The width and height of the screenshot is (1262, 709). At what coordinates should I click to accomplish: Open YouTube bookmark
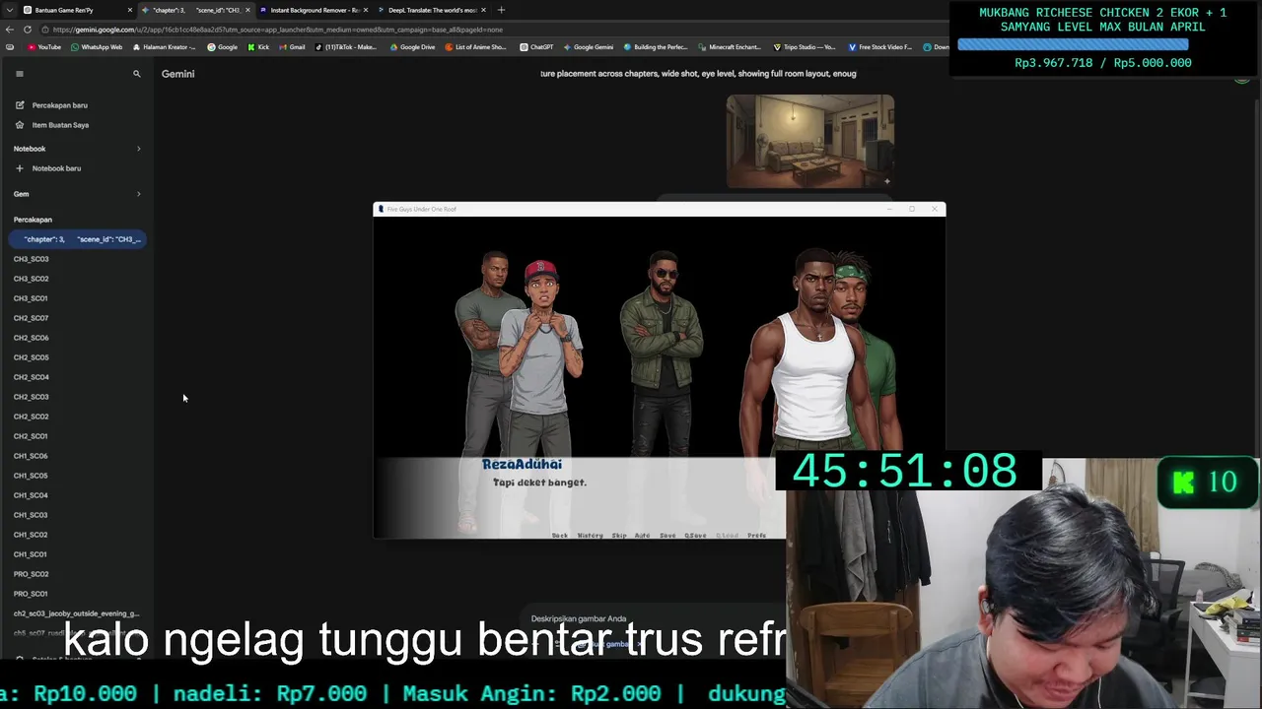[x=44, y=47]
